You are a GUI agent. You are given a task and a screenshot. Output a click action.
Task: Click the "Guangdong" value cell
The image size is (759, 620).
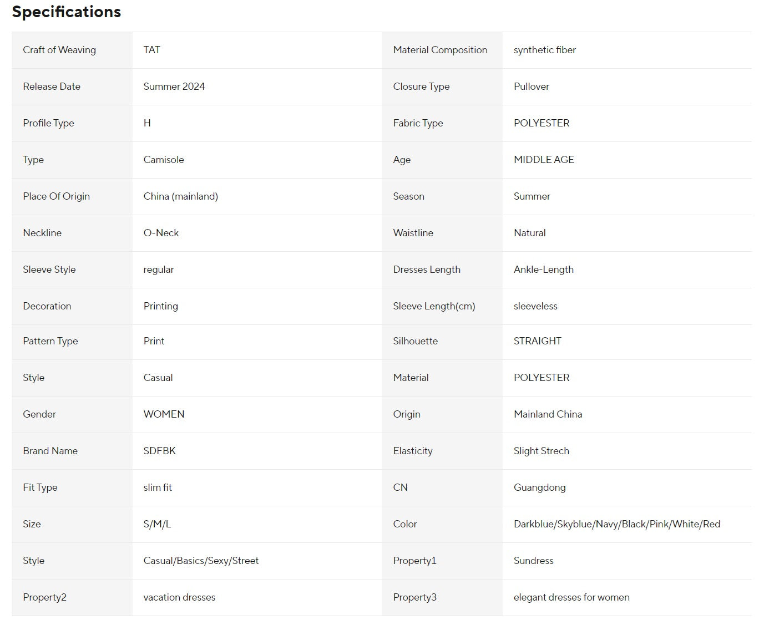[540, 487]
